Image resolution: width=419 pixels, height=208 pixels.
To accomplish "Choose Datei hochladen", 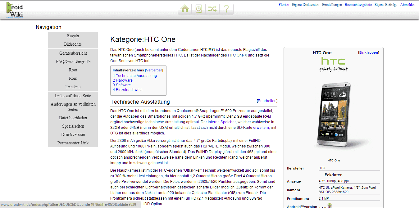I will click(x=73, y=118).
